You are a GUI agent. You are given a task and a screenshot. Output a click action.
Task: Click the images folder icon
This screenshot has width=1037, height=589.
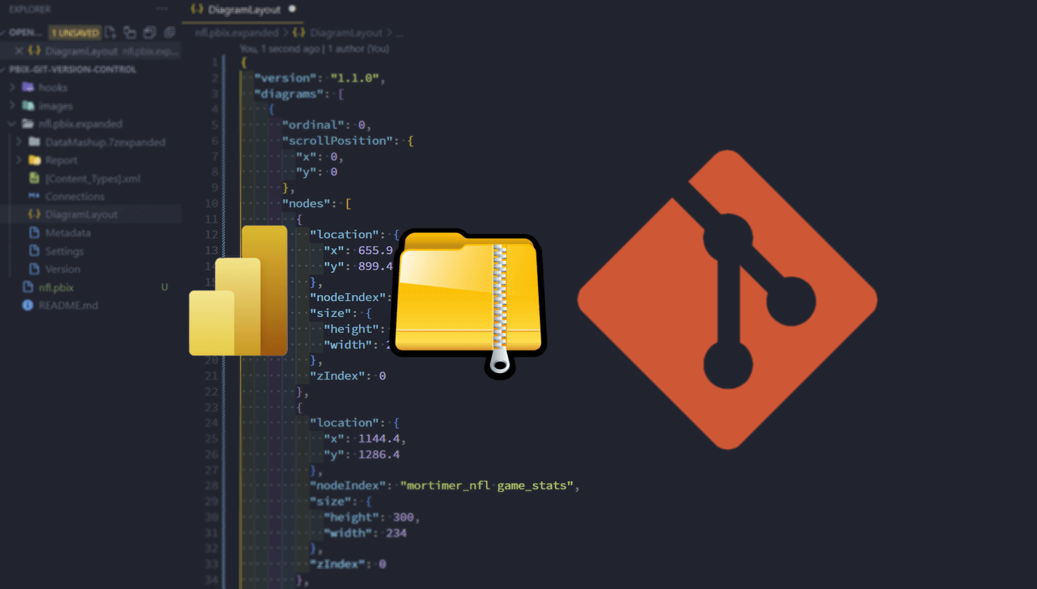tap(28, 105)
